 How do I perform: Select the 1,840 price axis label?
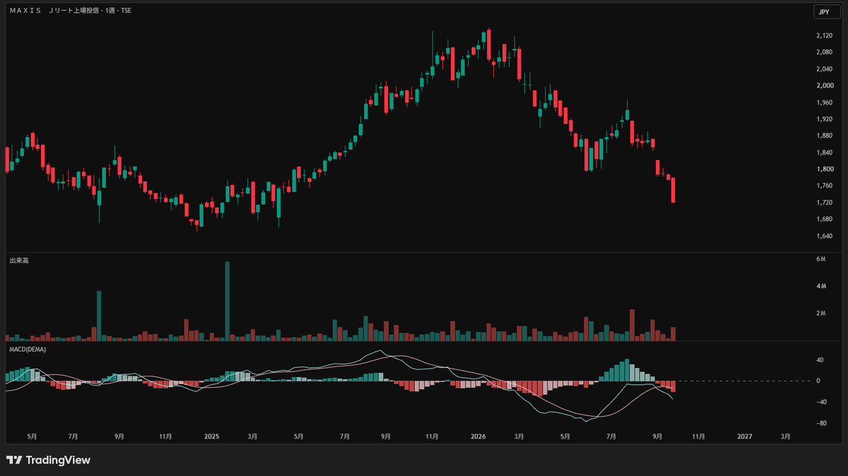point(823,153)
